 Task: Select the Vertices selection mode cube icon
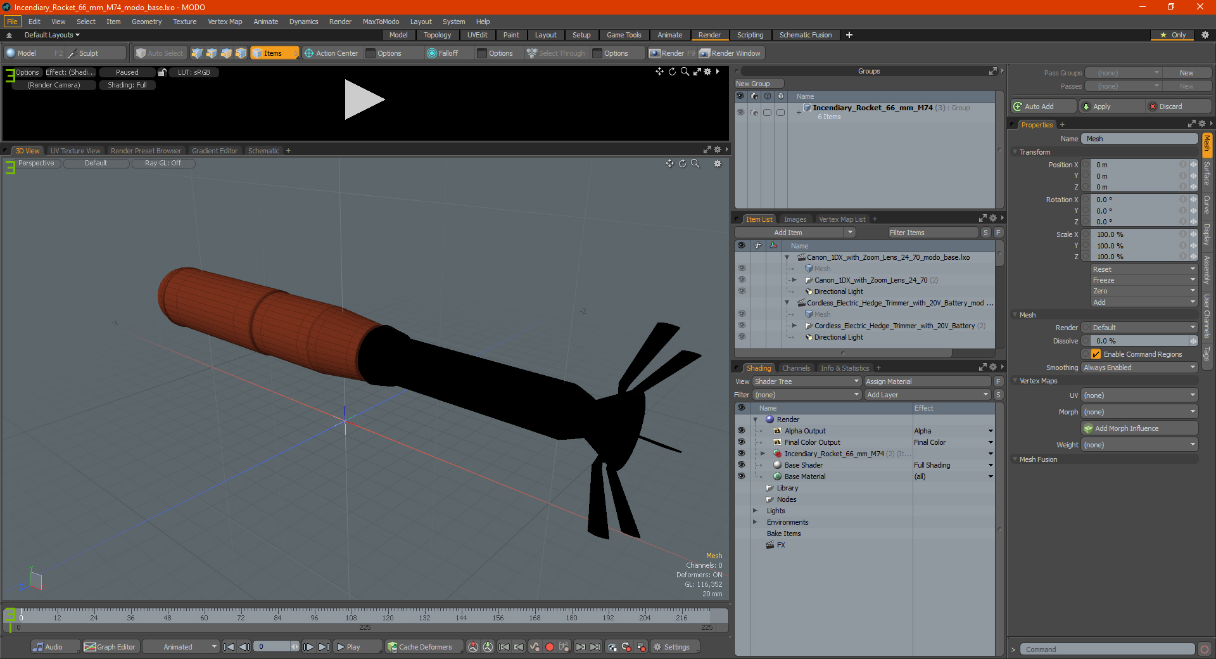click(x=197, y=53)
